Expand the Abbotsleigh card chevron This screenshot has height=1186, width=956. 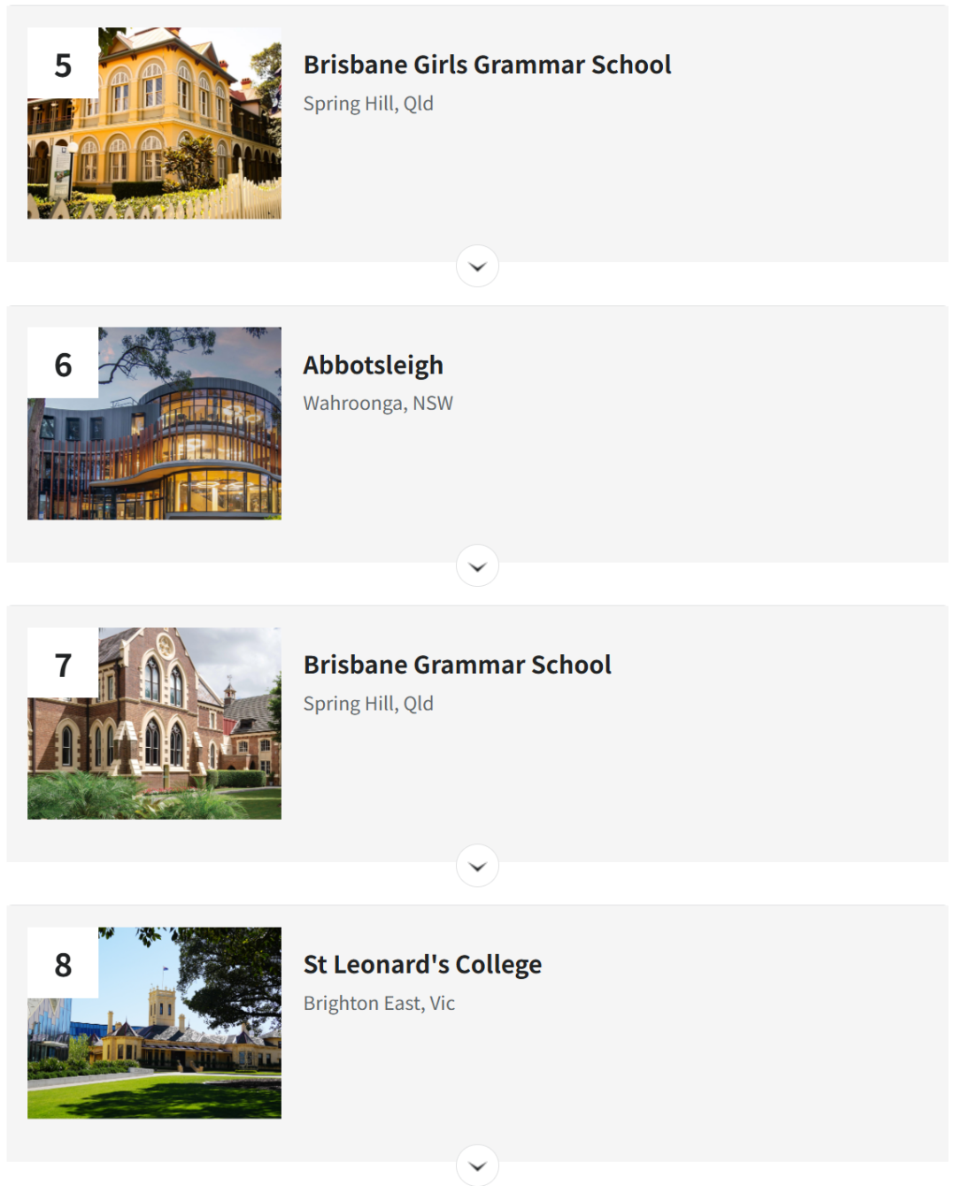coord(477,566)
